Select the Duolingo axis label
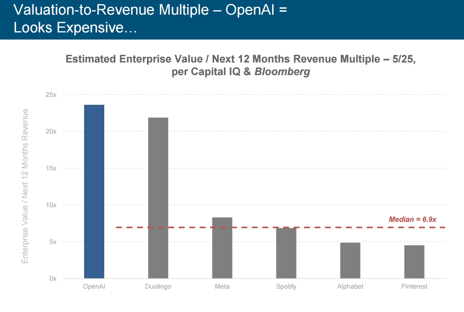Screen dimensions: 464x312 click(158, 287)
